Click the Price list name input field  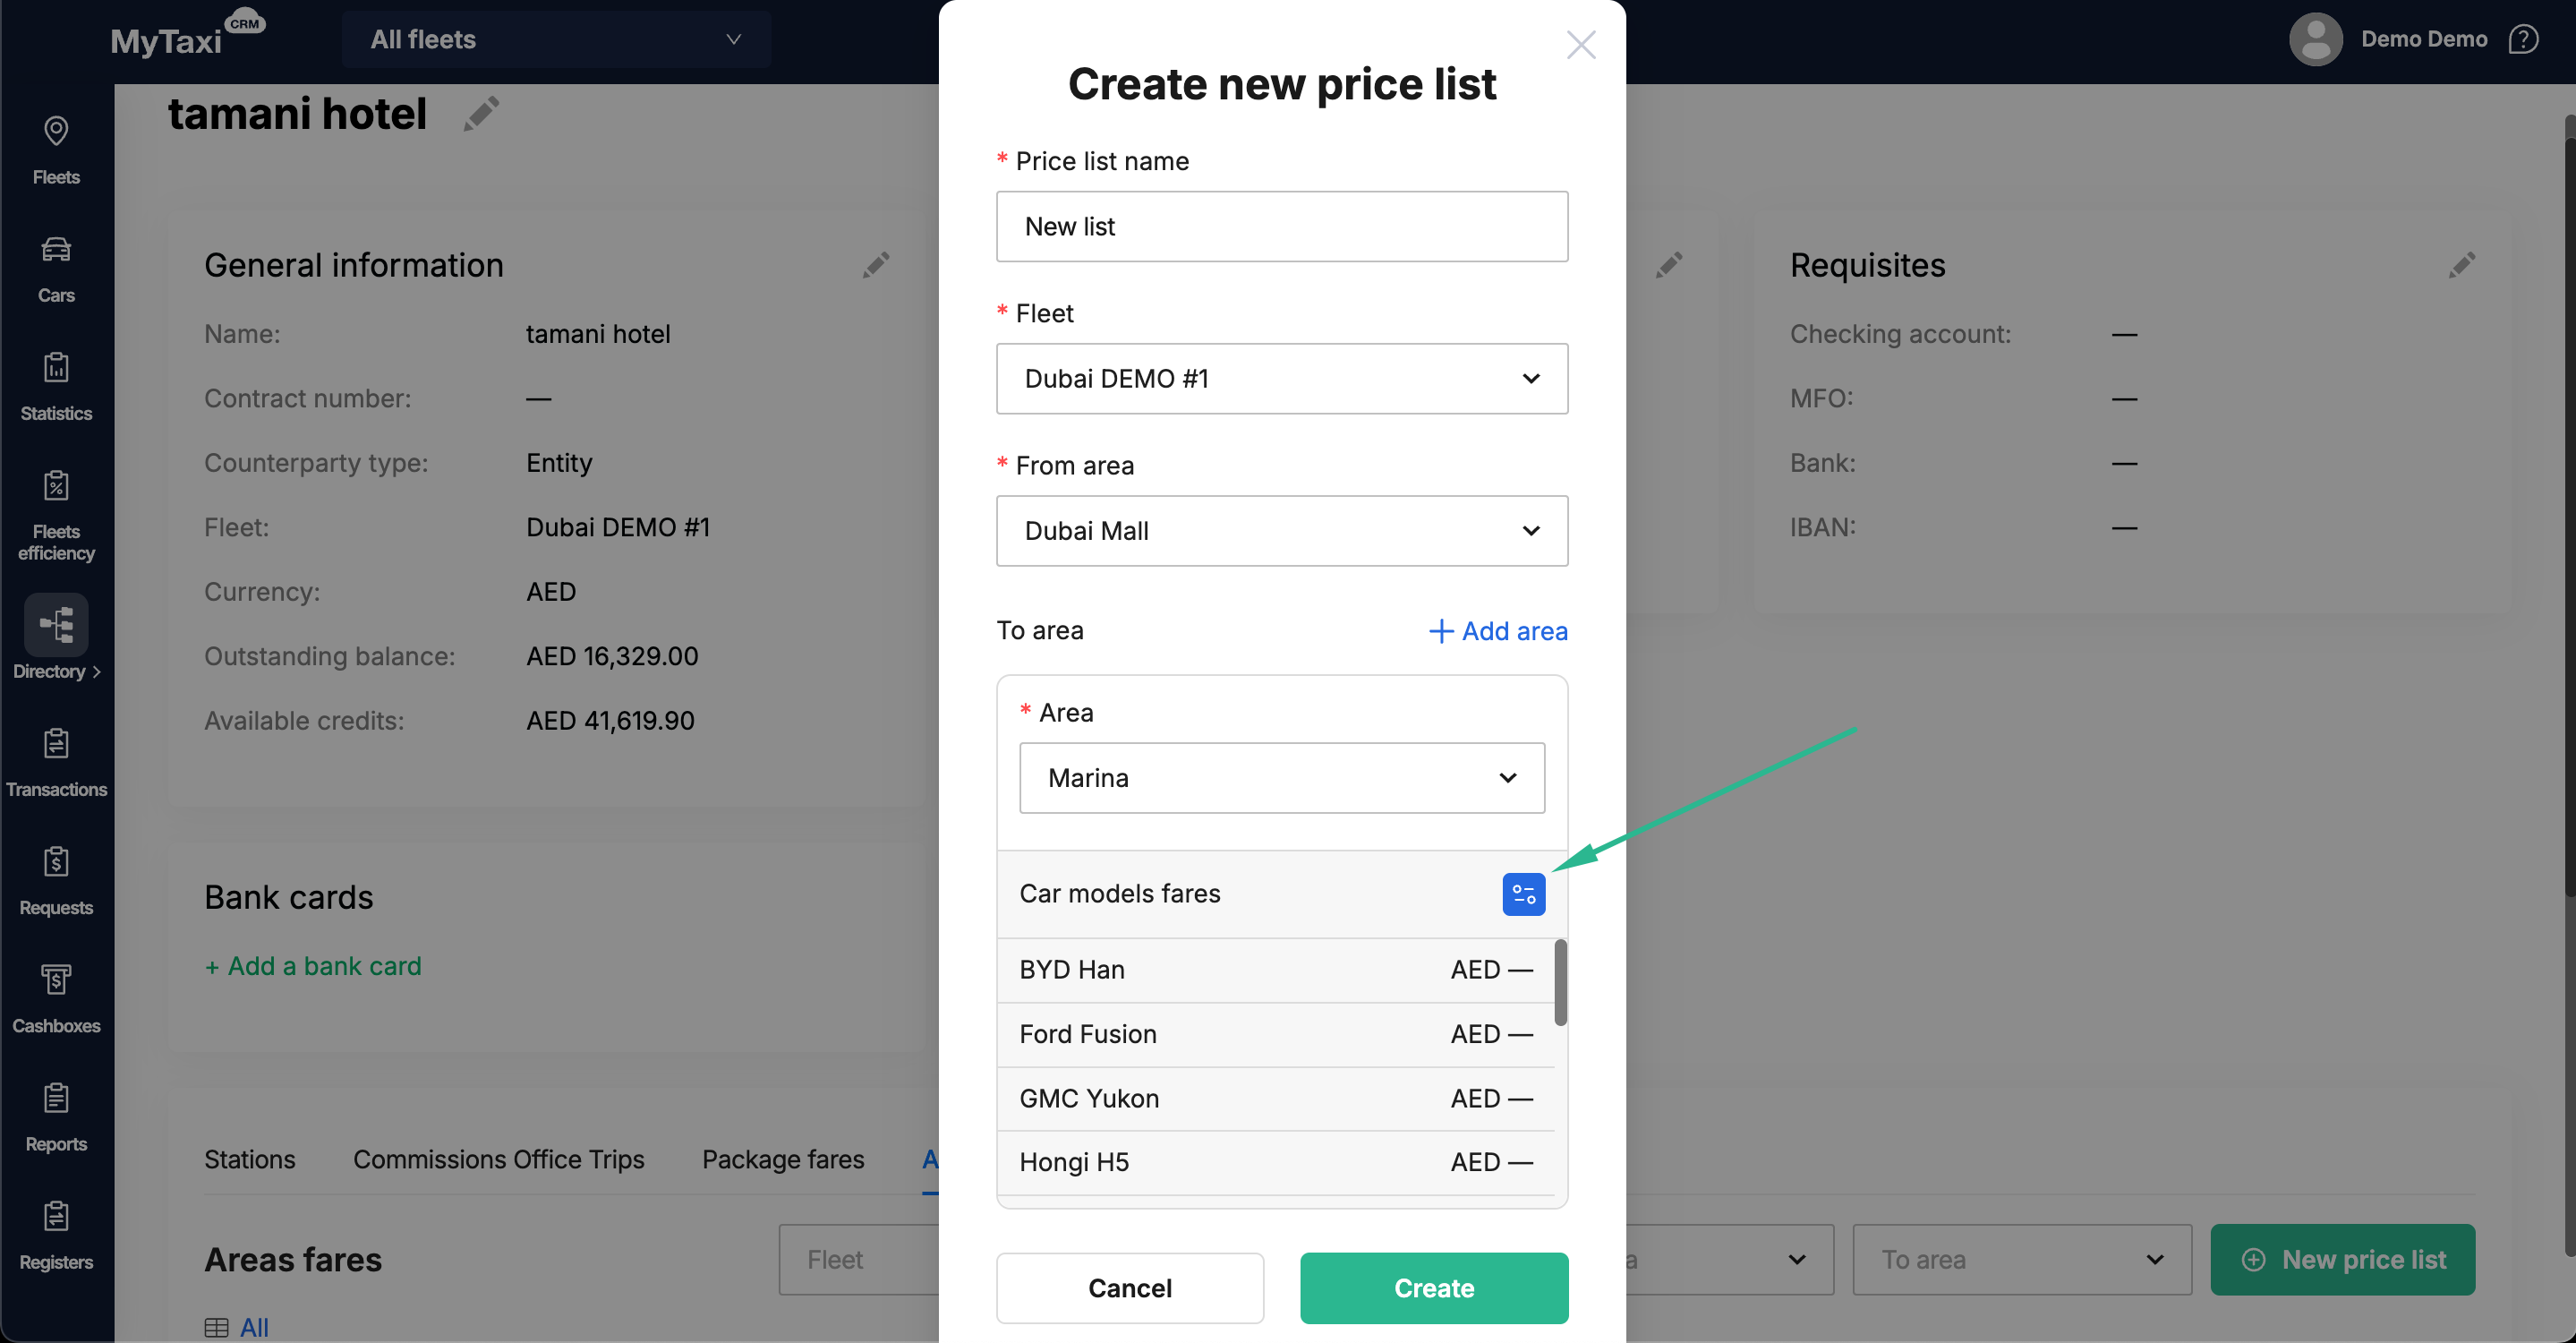click(x=1281, y=227)
